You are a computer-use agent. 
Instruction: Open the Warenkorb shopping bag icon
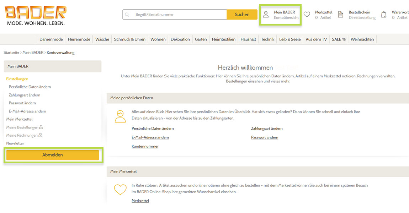coord(383,15)
